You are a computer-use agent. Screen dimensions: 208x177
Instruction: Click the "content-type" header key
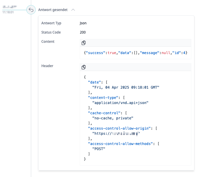coord(103,98)
